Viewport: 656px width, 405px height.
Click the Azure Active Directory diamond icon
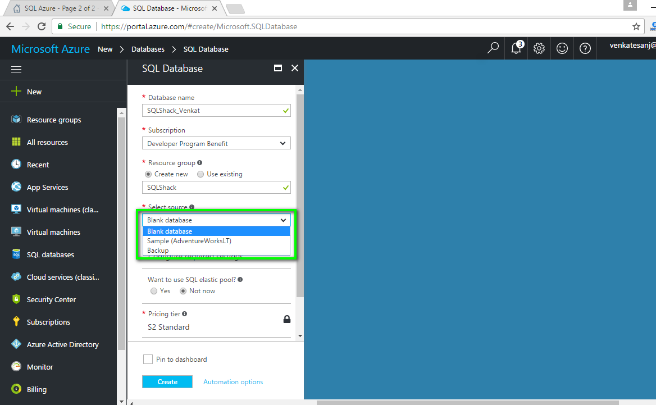[x=16, y=344]
